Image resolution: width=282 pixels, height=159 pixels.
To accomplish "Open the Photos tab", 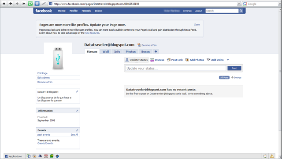I will [130, 51].
